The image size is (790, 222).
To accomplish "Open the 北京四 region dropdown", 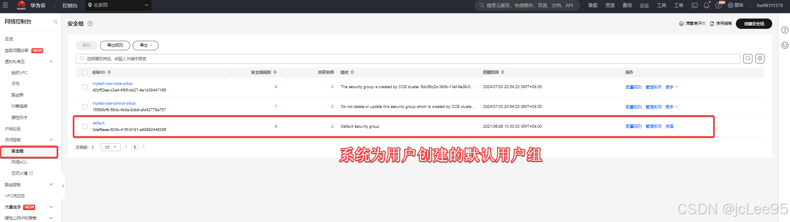I will point(119,5).
